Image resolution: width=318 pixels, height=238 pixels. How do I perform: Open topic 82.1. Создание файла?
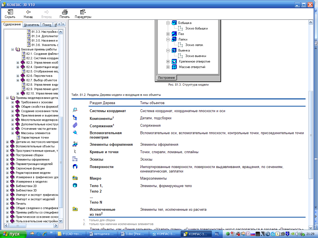[x=42, y=54]
